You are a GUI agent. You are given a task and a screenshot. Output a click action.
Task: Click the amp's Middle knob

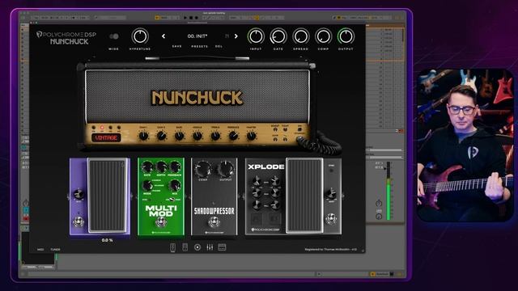tap(197, 136)
